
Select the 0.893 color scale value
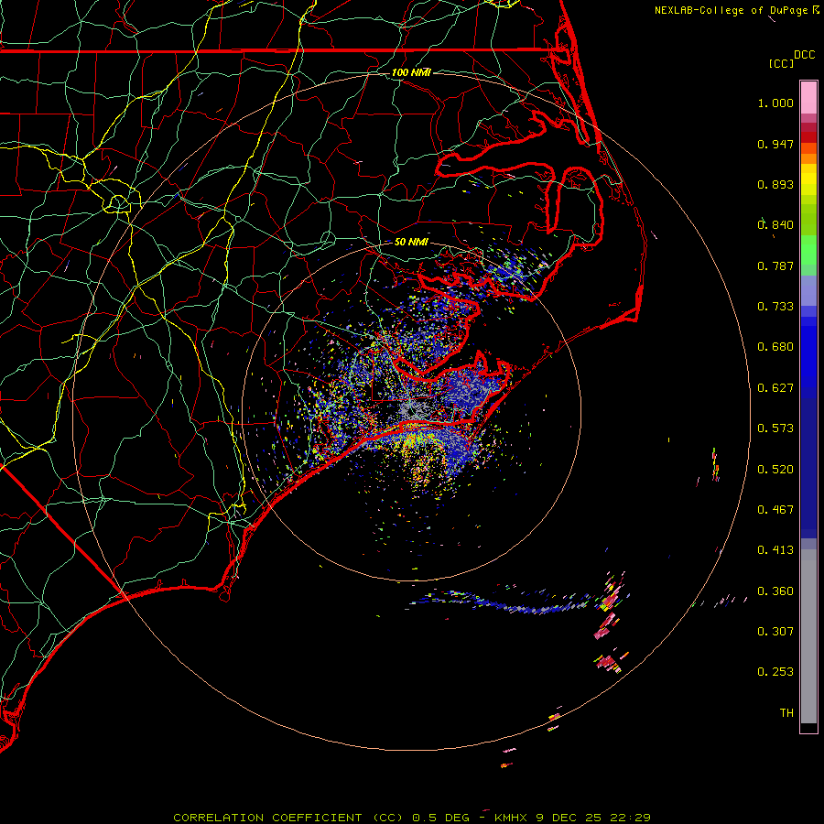[775, 184]
